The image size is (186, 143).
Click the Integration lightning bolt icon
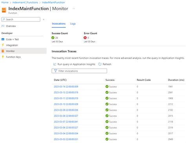tap(3, 45)
